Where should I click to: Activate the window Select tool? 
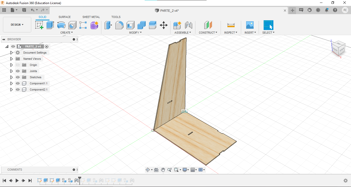point(268,25)
